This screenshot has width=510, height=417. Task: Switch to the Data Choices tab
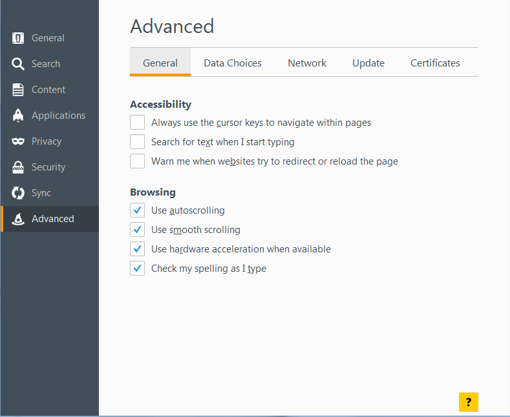(233, 63)
